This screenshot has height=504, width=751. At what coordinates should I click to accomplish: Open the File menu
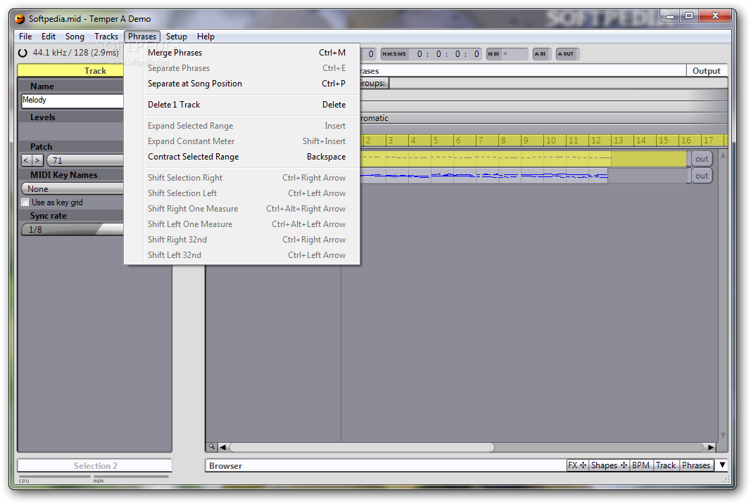25,37
